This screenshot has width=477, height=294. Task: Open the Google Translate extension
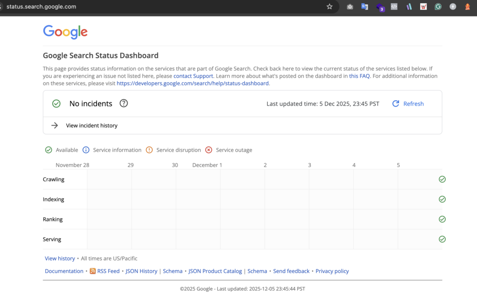pos(365,7)
